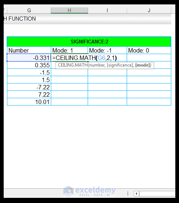179x203 pixels.
Task: Click the SIGNIFICANCE:2 merged header cell
Action: [x=89, y=42]
